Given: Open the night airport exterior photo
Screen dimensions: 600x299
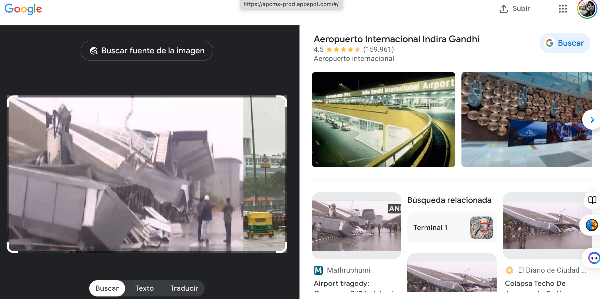Looking at the screenshot, I should click(383, 120).
